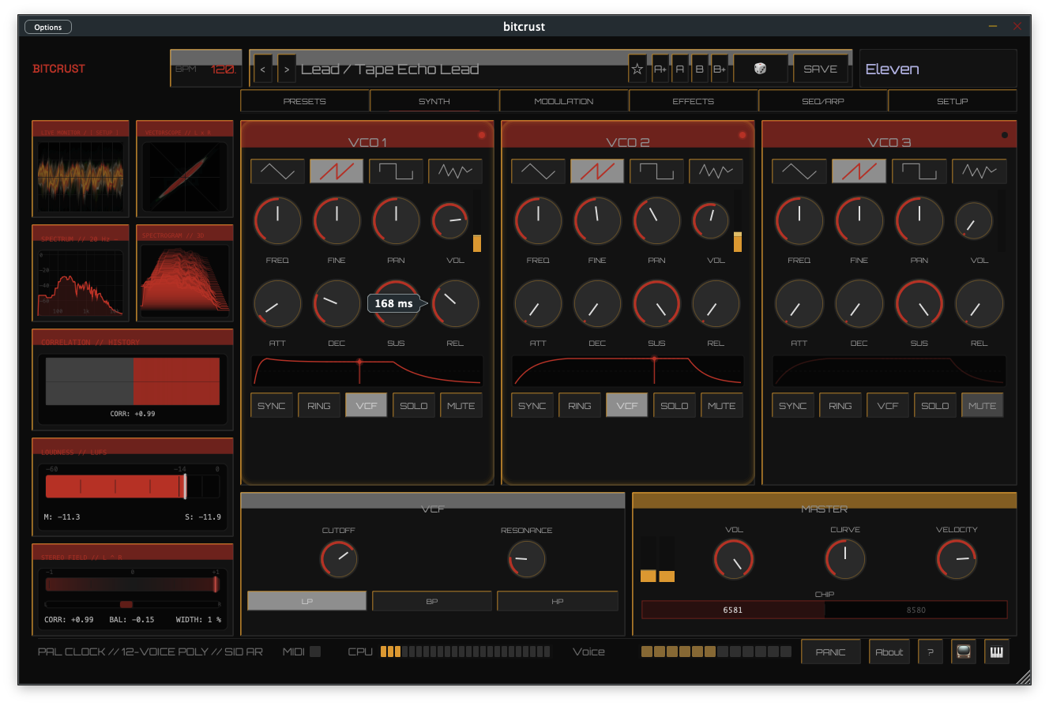This screenshot has width=1049, height=706.
Task: Choose the noise waveform on VCO 3
Action: (979, 171)
